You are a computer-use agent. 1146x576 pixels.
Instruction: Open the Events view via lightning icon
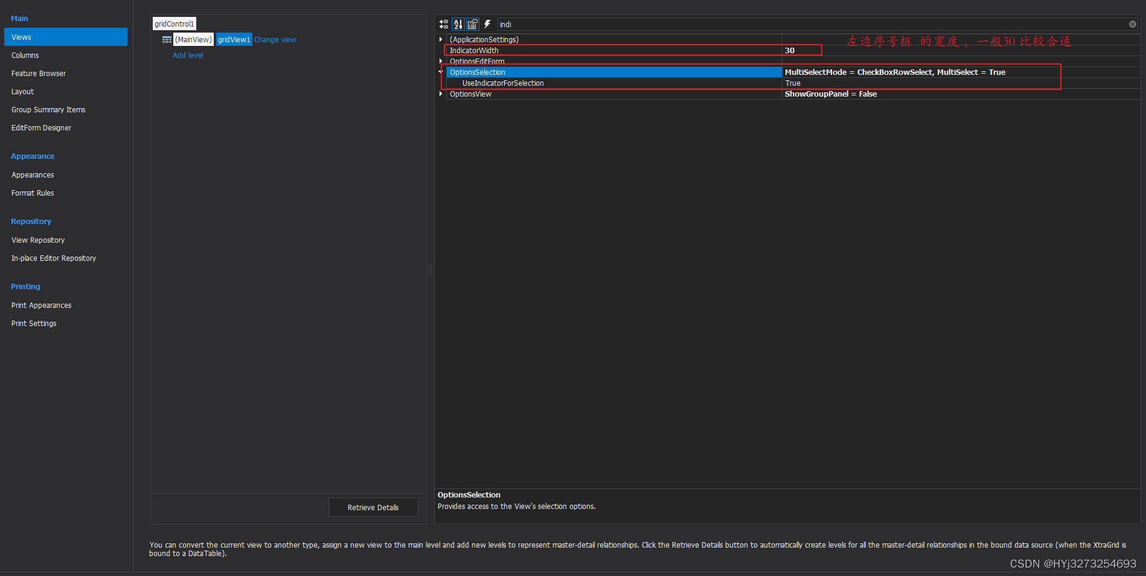click(487, 24)
